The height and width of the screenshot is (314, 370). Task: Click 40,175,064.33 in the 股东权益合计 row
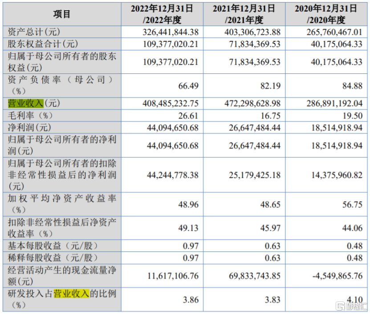(x=337, y=44)
